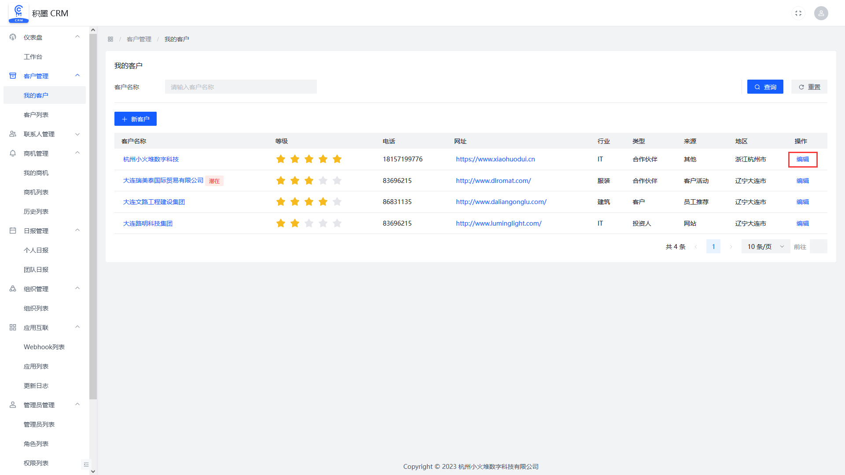This screenshot has height=475, width=845.
Task: Open Webhook列表 menu item
Action: [44, 347]
